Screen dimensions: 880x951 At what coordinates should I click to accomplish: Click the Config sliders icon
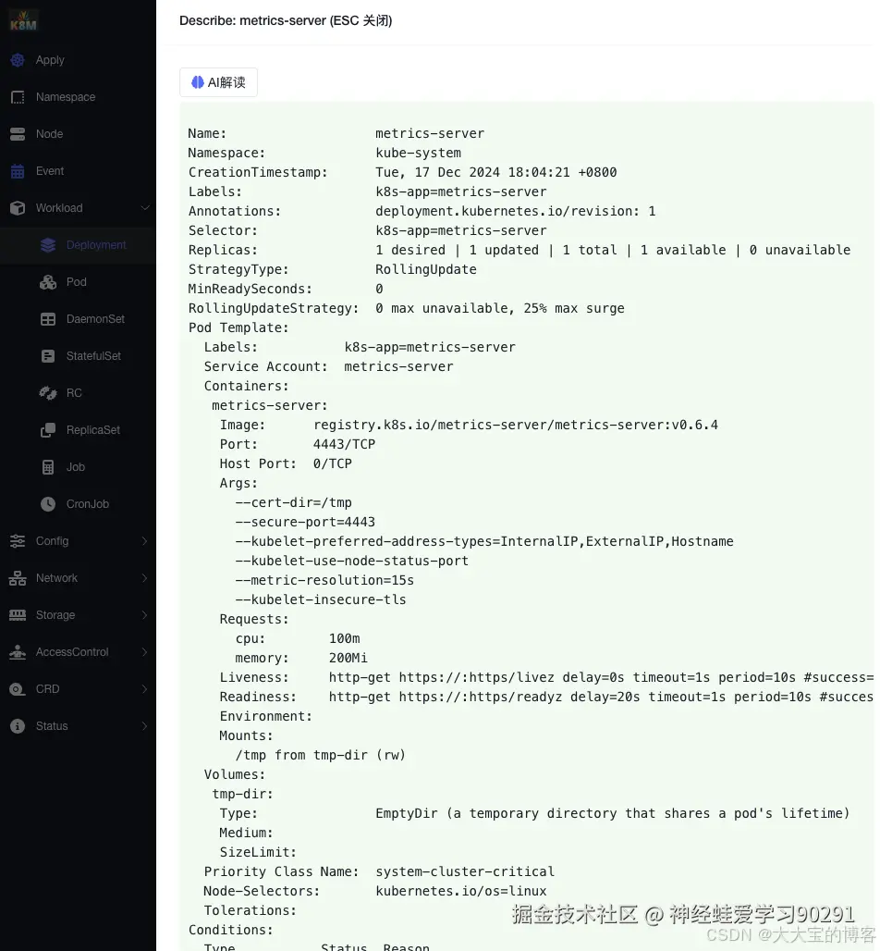pyautogui.click(x=18, y=541)
